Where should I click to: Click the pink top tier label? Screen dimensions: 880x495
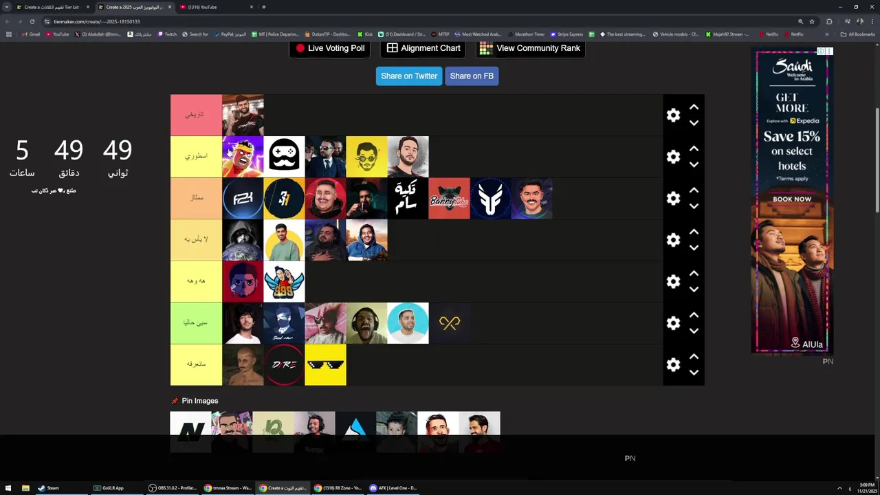(196, 115)
